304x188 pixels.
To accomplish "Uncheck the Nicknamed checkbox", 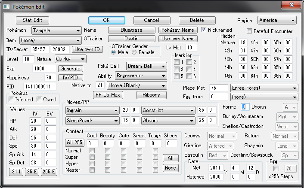I will tap(204, 30).
